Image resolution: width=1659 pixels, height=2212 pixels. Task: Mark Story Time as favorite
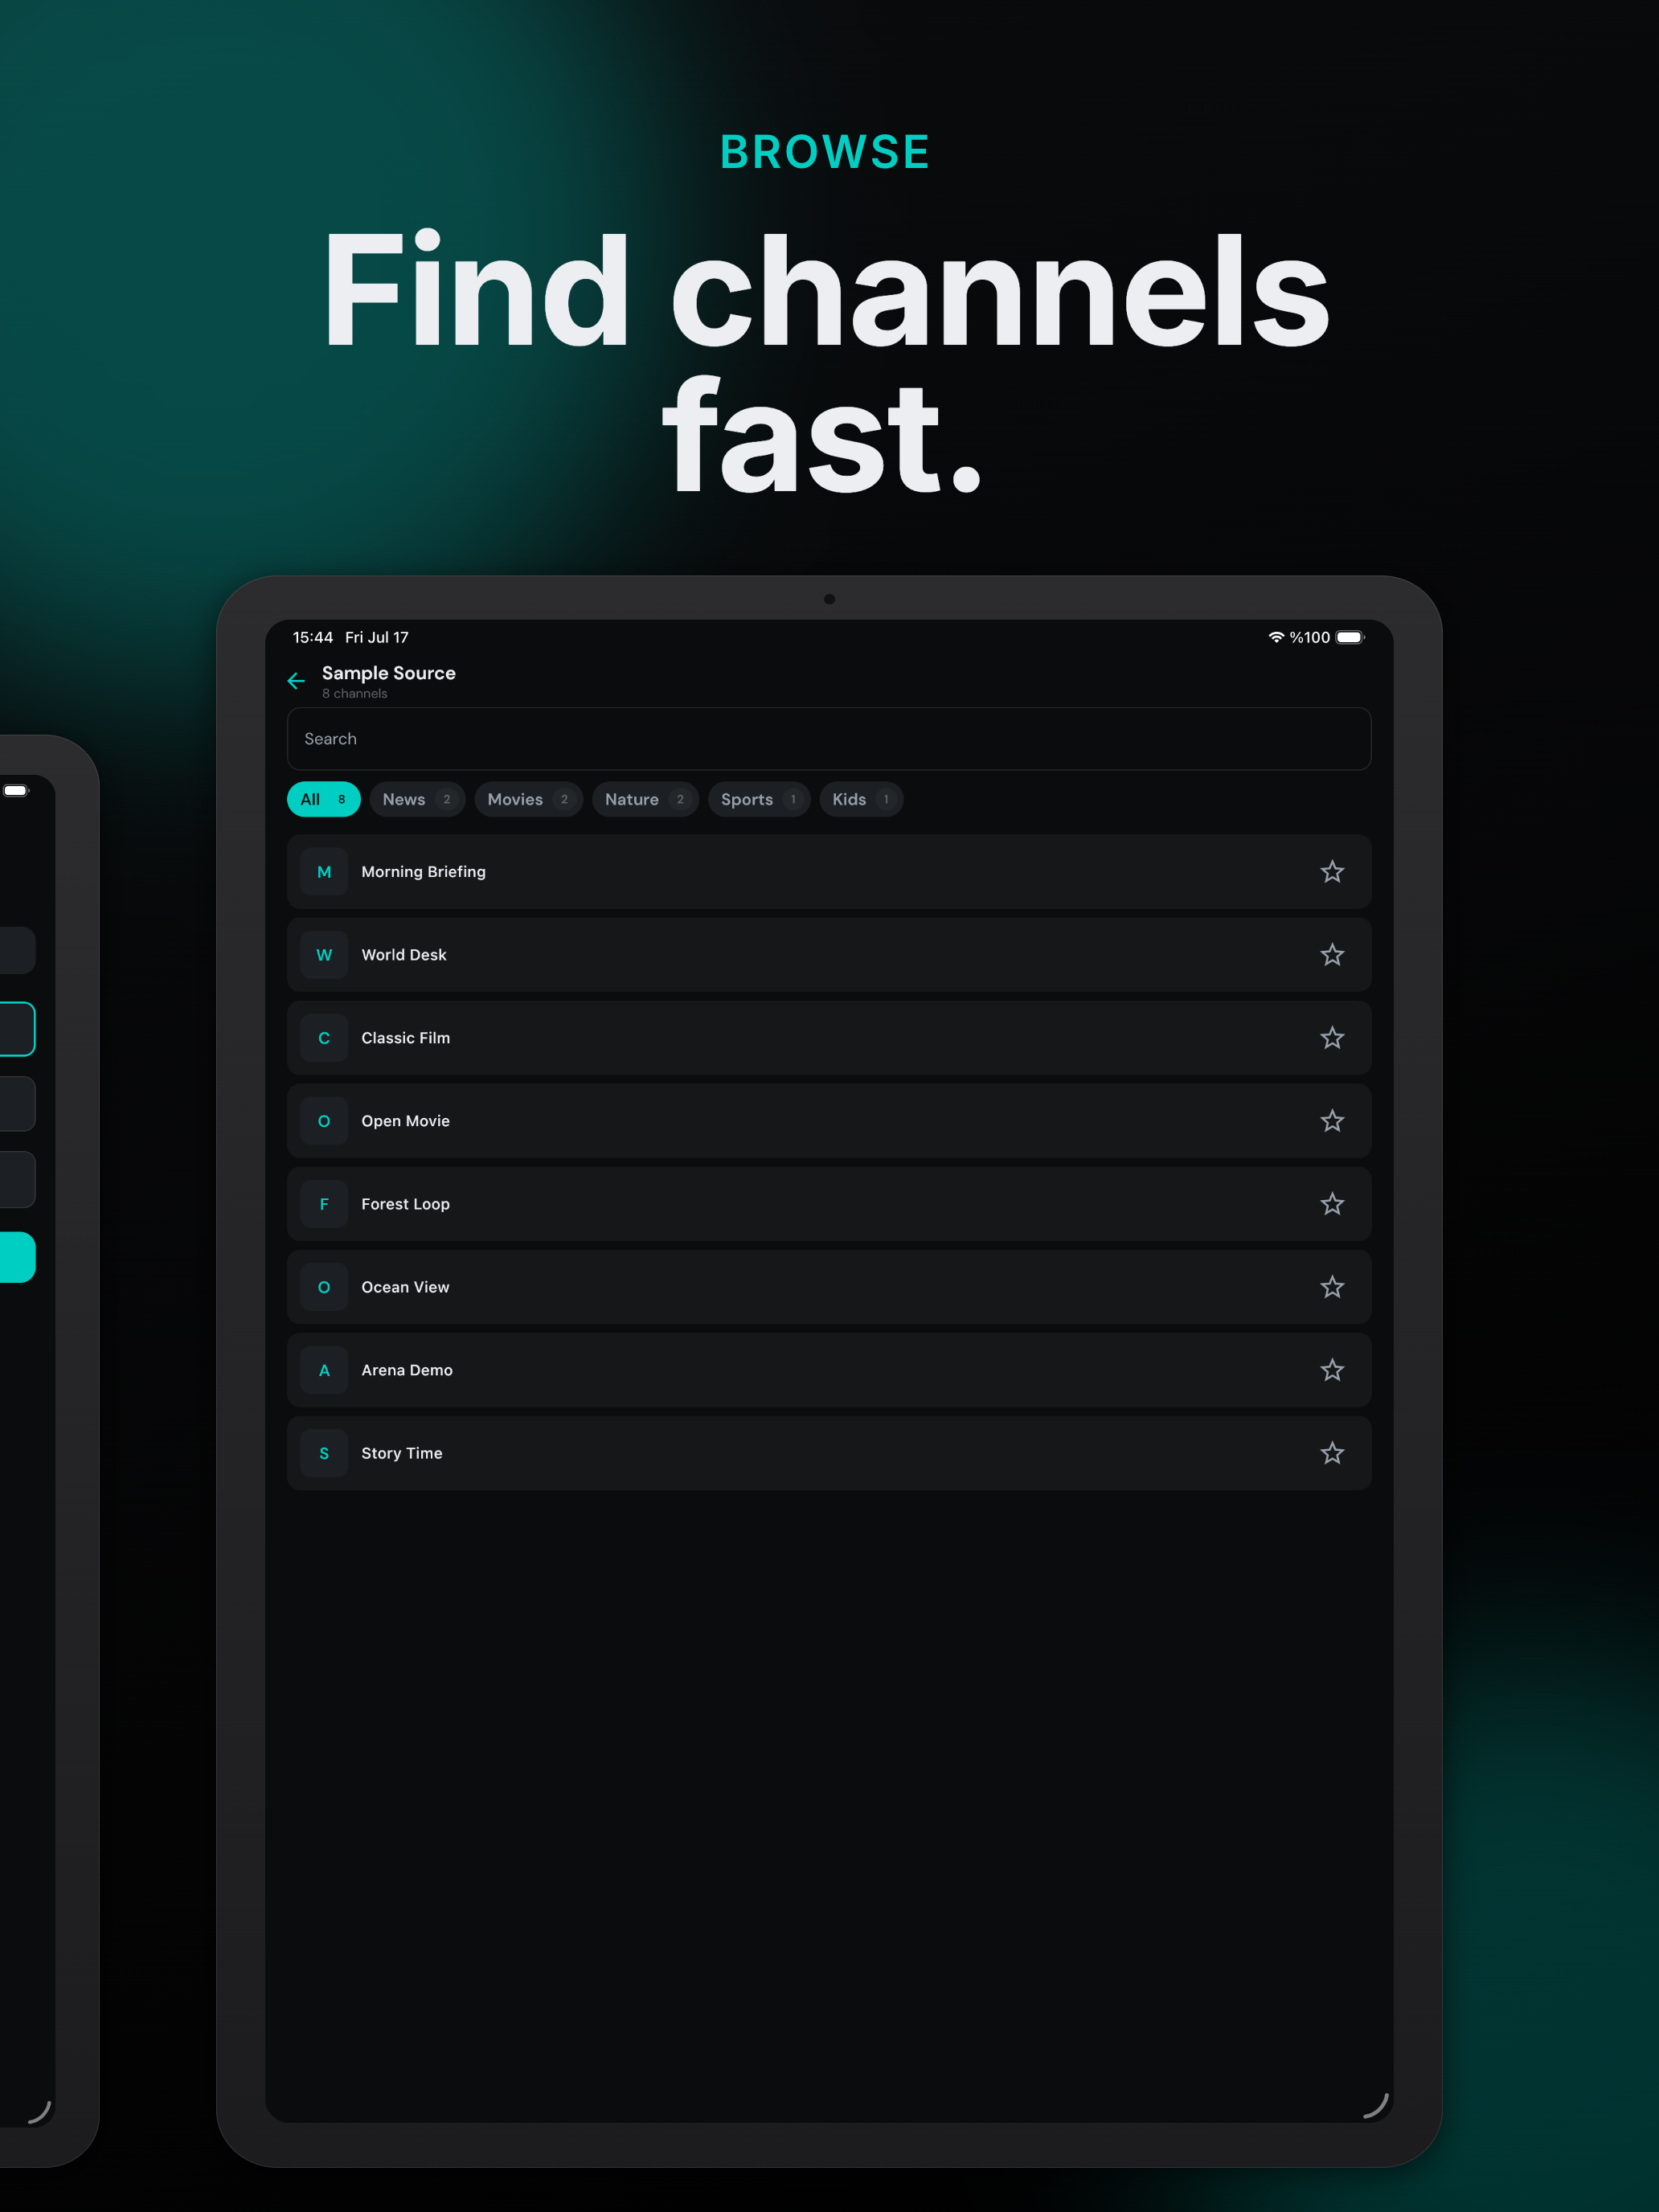[x=1332, y=1453]
